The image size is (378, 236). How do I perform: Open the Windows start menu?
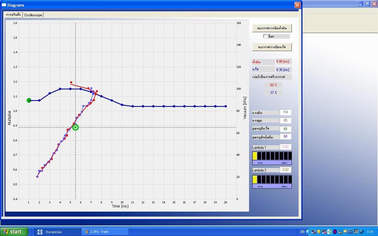coord(14,232)
